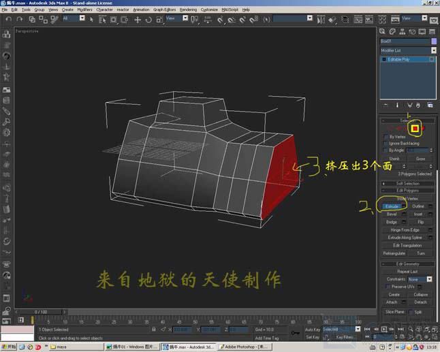Open the named selection sets dropdown

pos(293,18)
